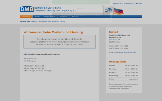Click sidebar 'Telefon: (0 64 31) 2 63 55'
Screen dimensions: 162x101
click(119, 46)
